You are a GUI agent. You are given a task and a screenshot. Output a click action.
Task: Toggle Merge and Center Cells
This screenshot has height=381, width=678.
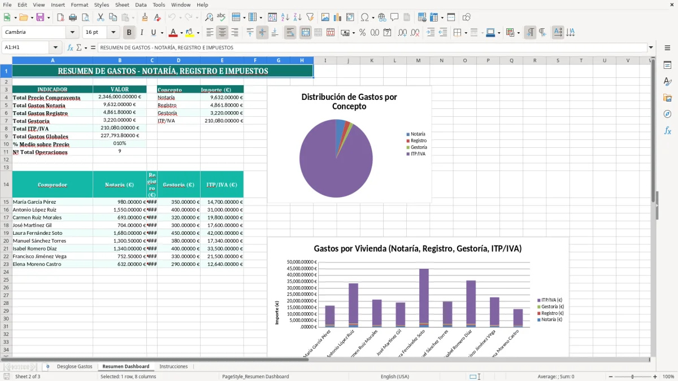(306, 33)
